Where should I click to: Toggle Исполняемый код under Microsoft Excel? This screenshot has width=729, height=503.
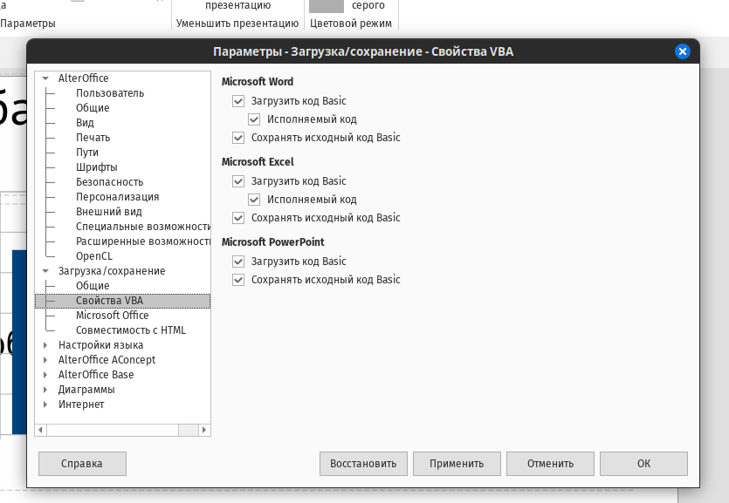[254, 200]
